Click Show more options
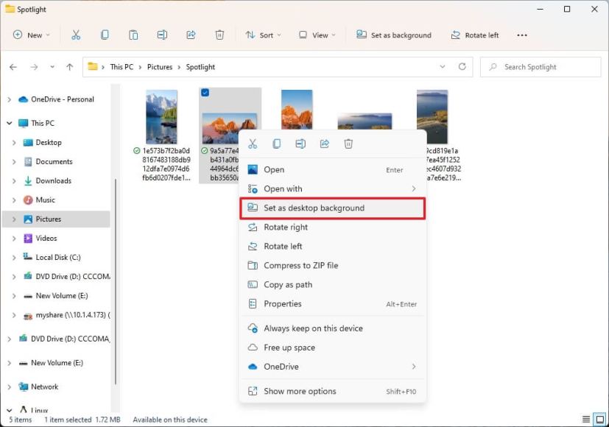The height and width of the screenshot is (427, 609). 332,391
